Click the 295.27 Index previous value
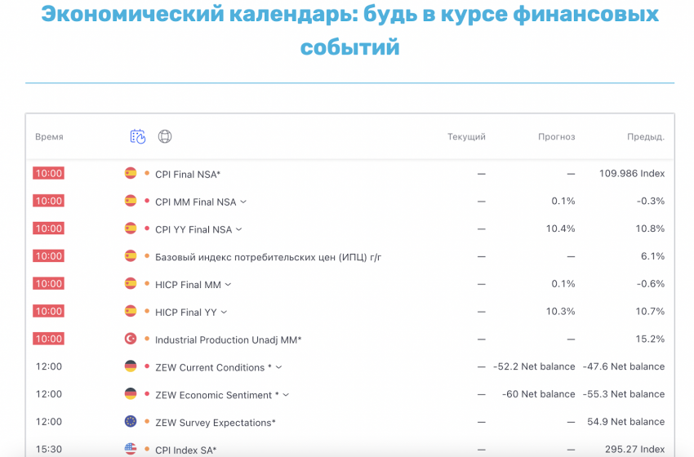Image resolution: width=694 pixels, height=457 pixels. tap(635, 449)
